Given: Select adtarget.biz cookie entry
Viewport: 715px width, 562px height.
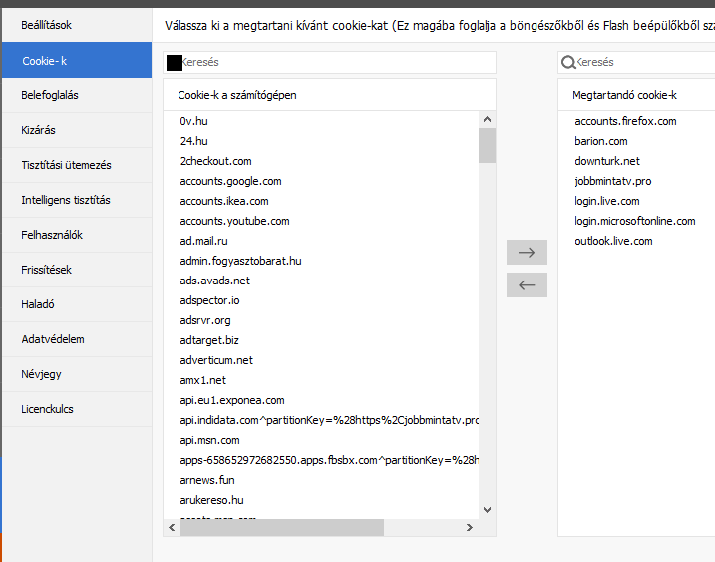Looking at the screenshot, I should tap(209, 340).
